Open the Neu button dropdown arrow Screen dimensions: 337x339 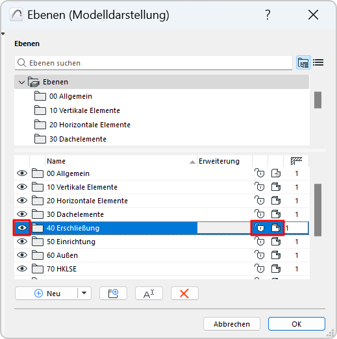point(84,294)
